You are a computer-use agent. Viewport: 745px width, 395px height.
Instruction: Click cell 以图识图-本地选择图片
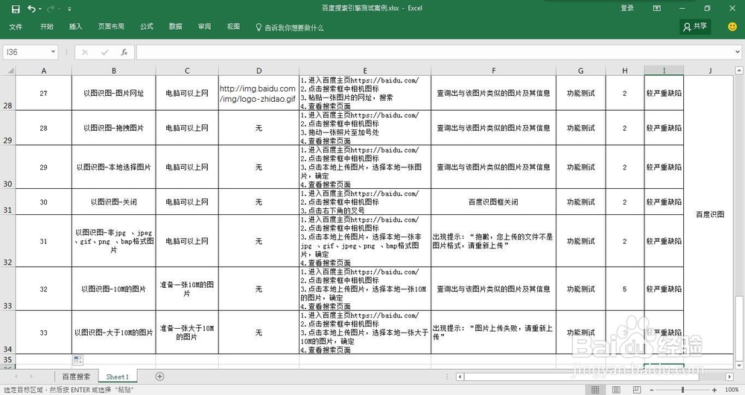113,167
